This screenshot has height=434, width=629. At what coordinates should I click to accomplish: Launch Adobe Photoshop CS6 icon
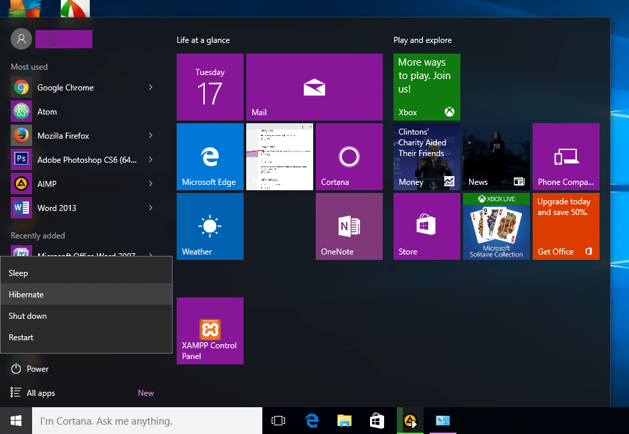click(21, 160)
